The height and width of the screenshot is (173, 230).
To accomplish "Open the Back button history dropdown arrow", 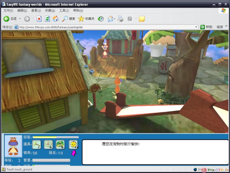I will (20, 19).
